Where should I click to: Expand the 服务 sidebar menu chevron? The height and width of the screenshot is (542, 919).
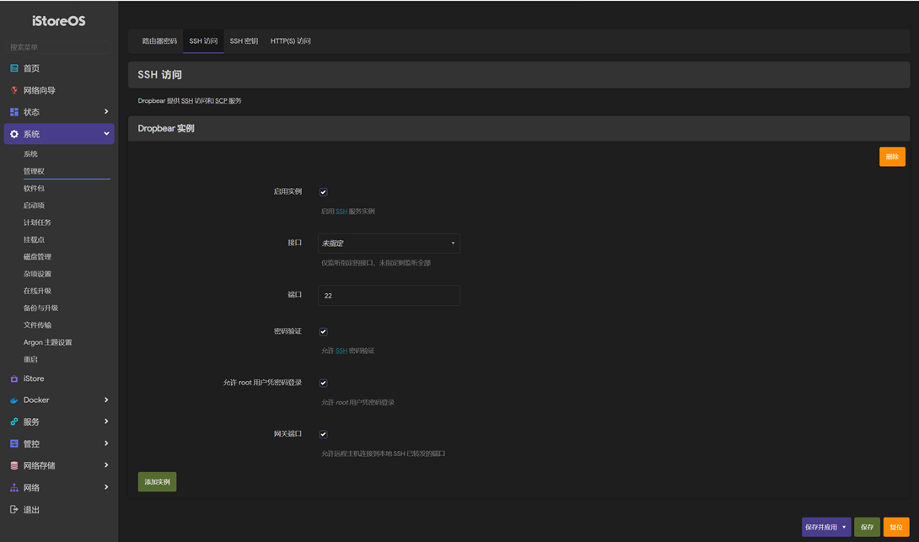click(106, 421)
